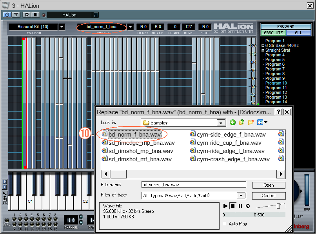
Task: Decrease the CHANNEL value with down arrow
Action: (x=81, y=223)
